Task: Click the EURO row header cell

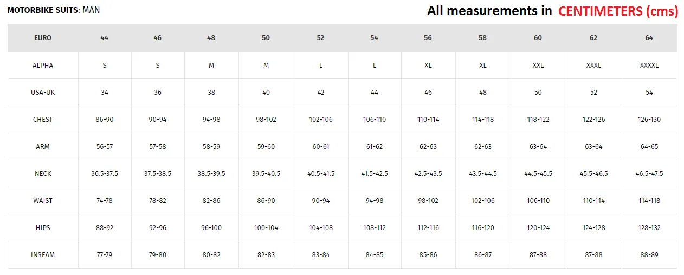Action: pos(43,38)
